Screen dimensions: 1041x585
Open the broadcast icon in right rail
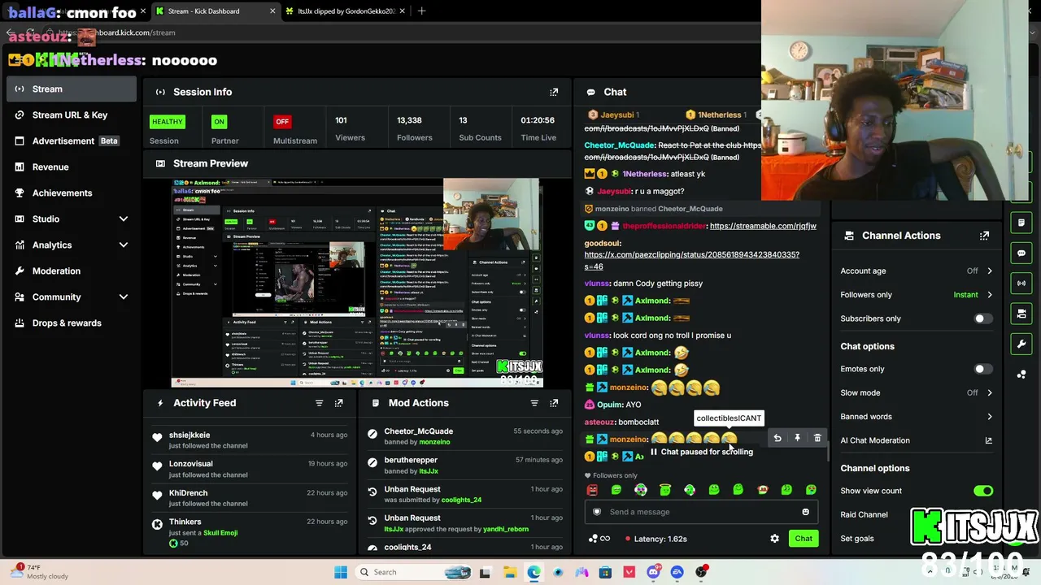pyautogui.click(x=1021, y=283)
